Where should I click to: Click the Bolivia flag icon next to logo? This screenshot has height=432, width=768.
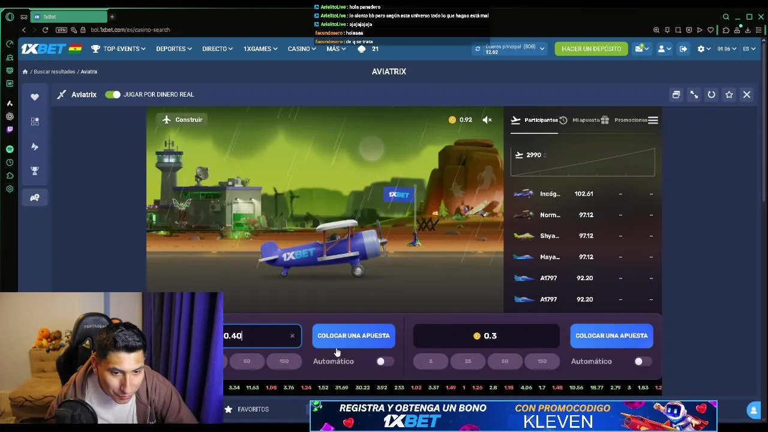(x=75, y=49)
